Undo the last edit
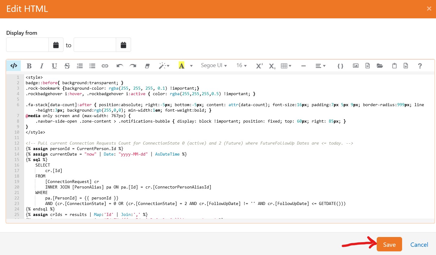This screenshot has height=255, width=436. 120,66
